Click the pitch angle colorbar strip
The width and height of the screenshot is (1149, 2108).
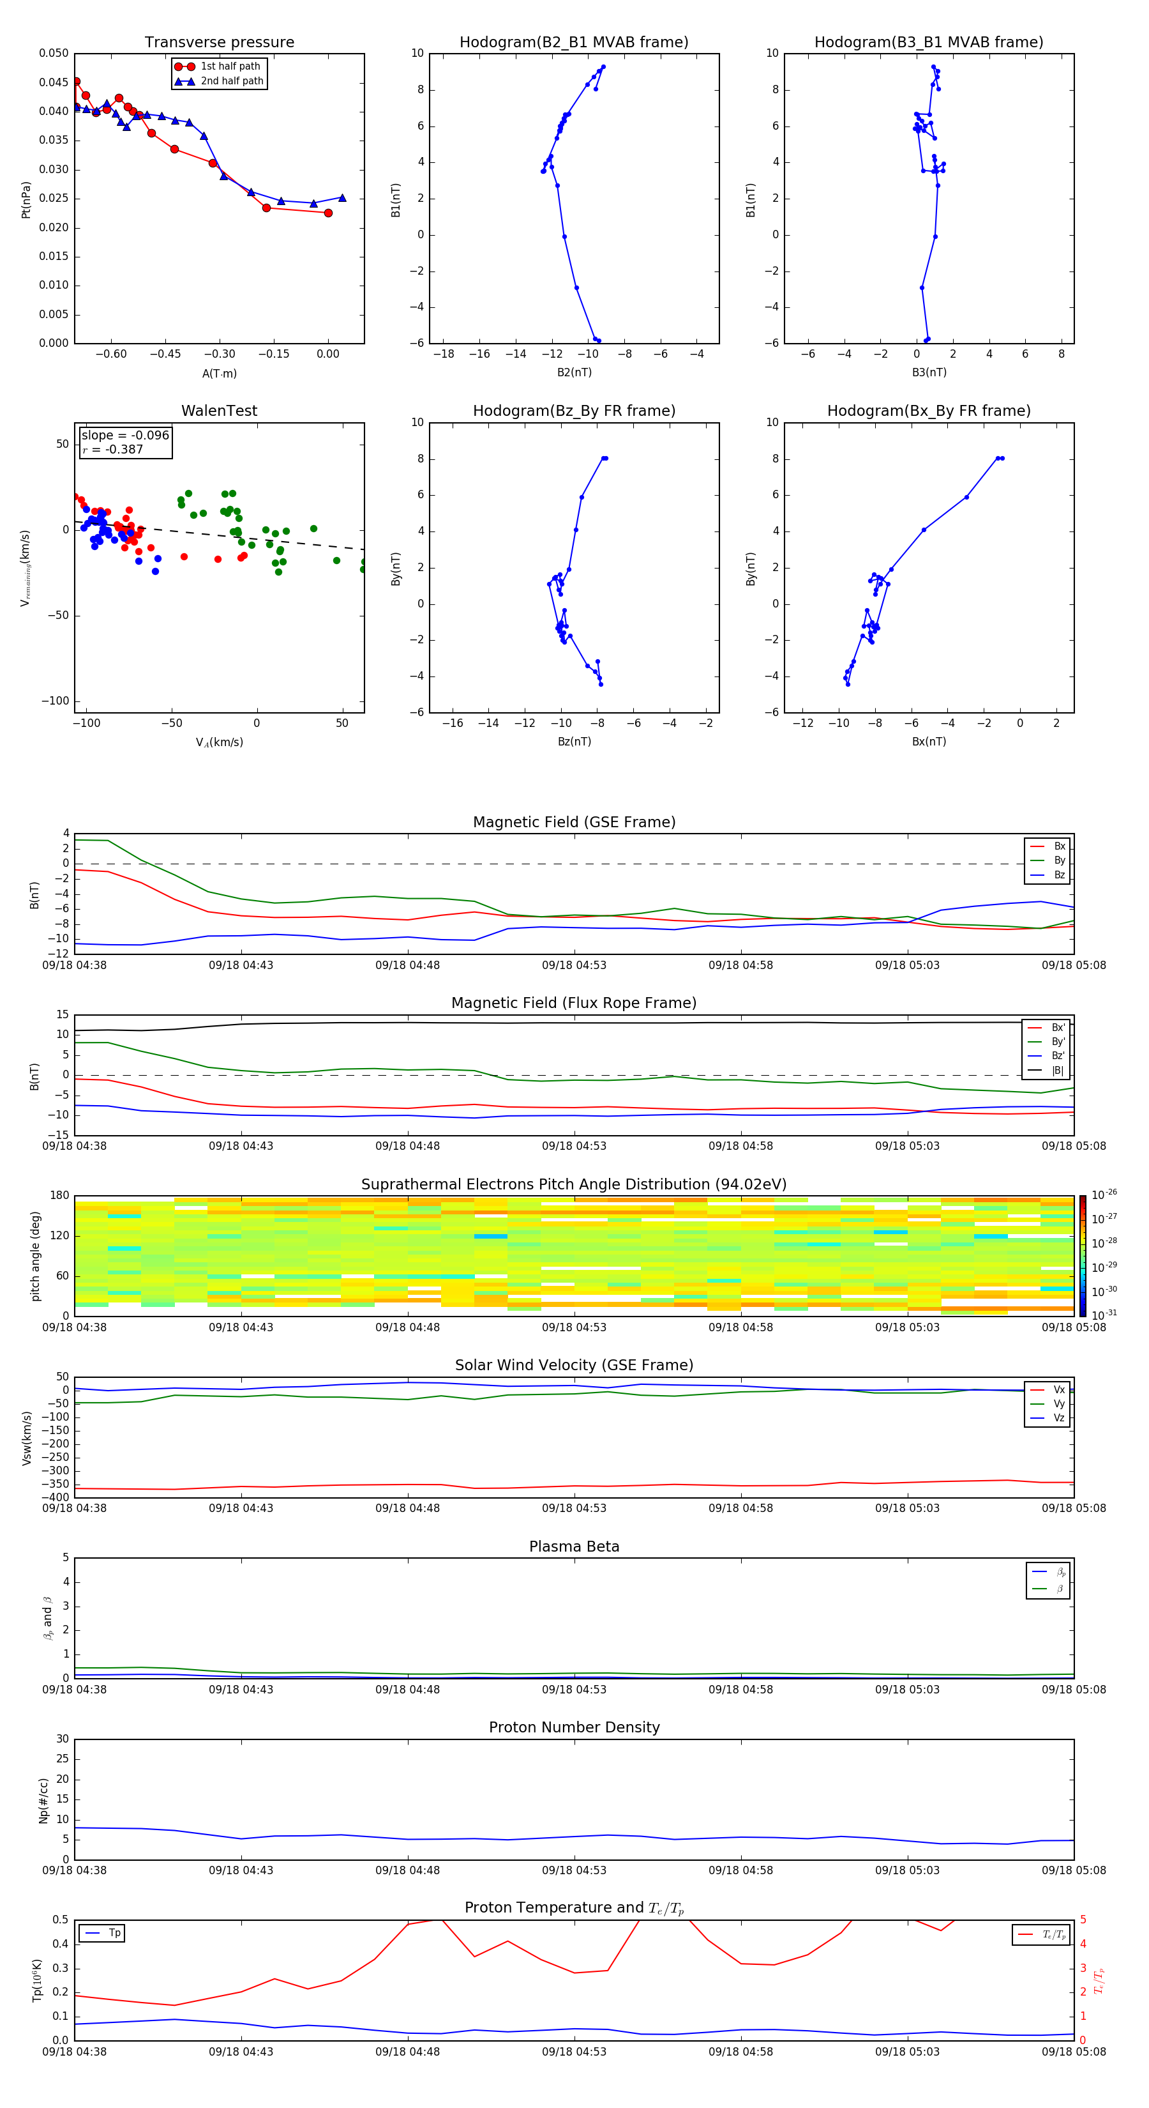1083,1256
